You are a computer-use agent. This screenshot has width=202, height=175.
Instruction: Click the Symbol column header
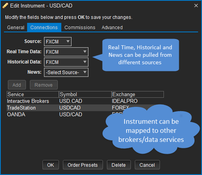(85, 94)
